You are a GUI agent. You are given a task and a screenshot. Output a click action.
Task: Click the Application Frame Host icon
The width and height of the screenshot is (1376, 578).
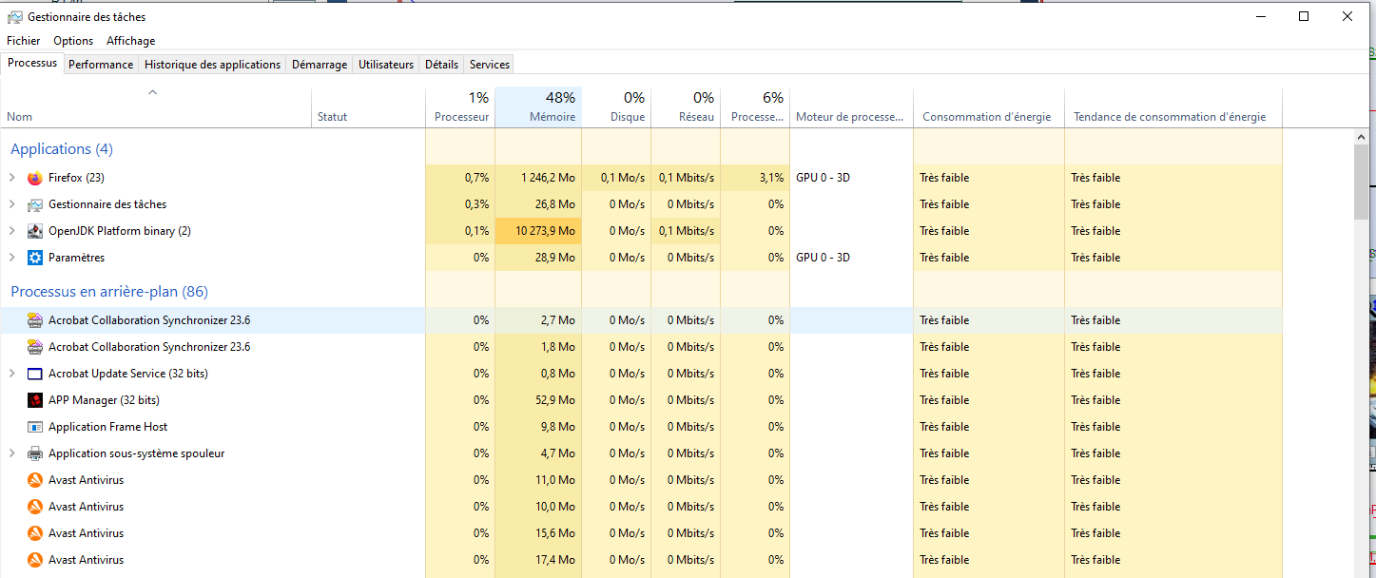coord(35,427)
